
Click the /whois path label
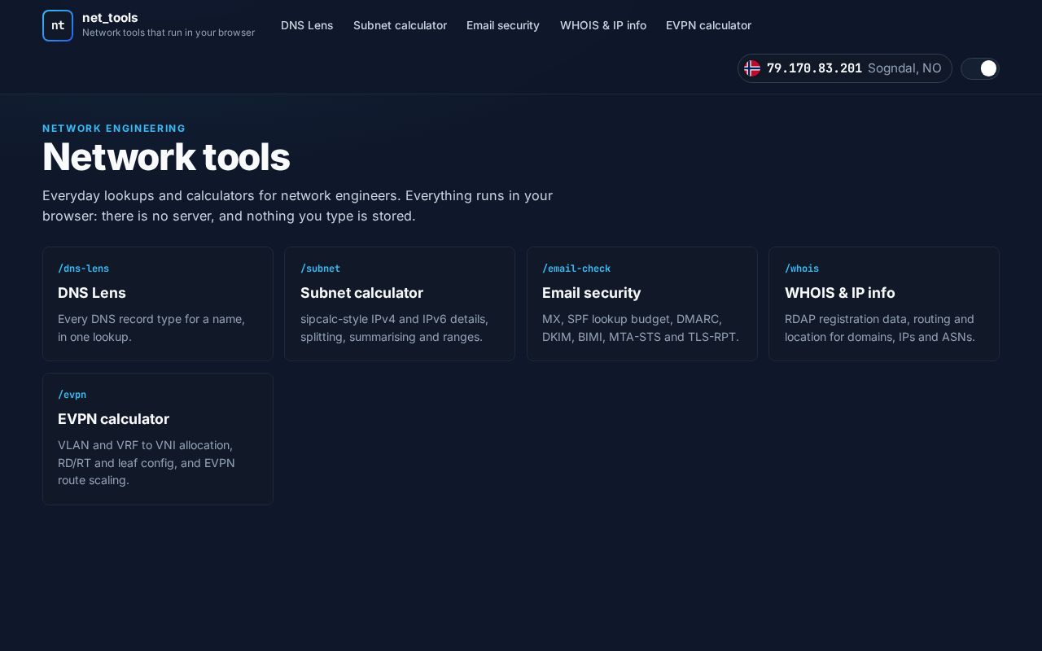click(802, 269)
